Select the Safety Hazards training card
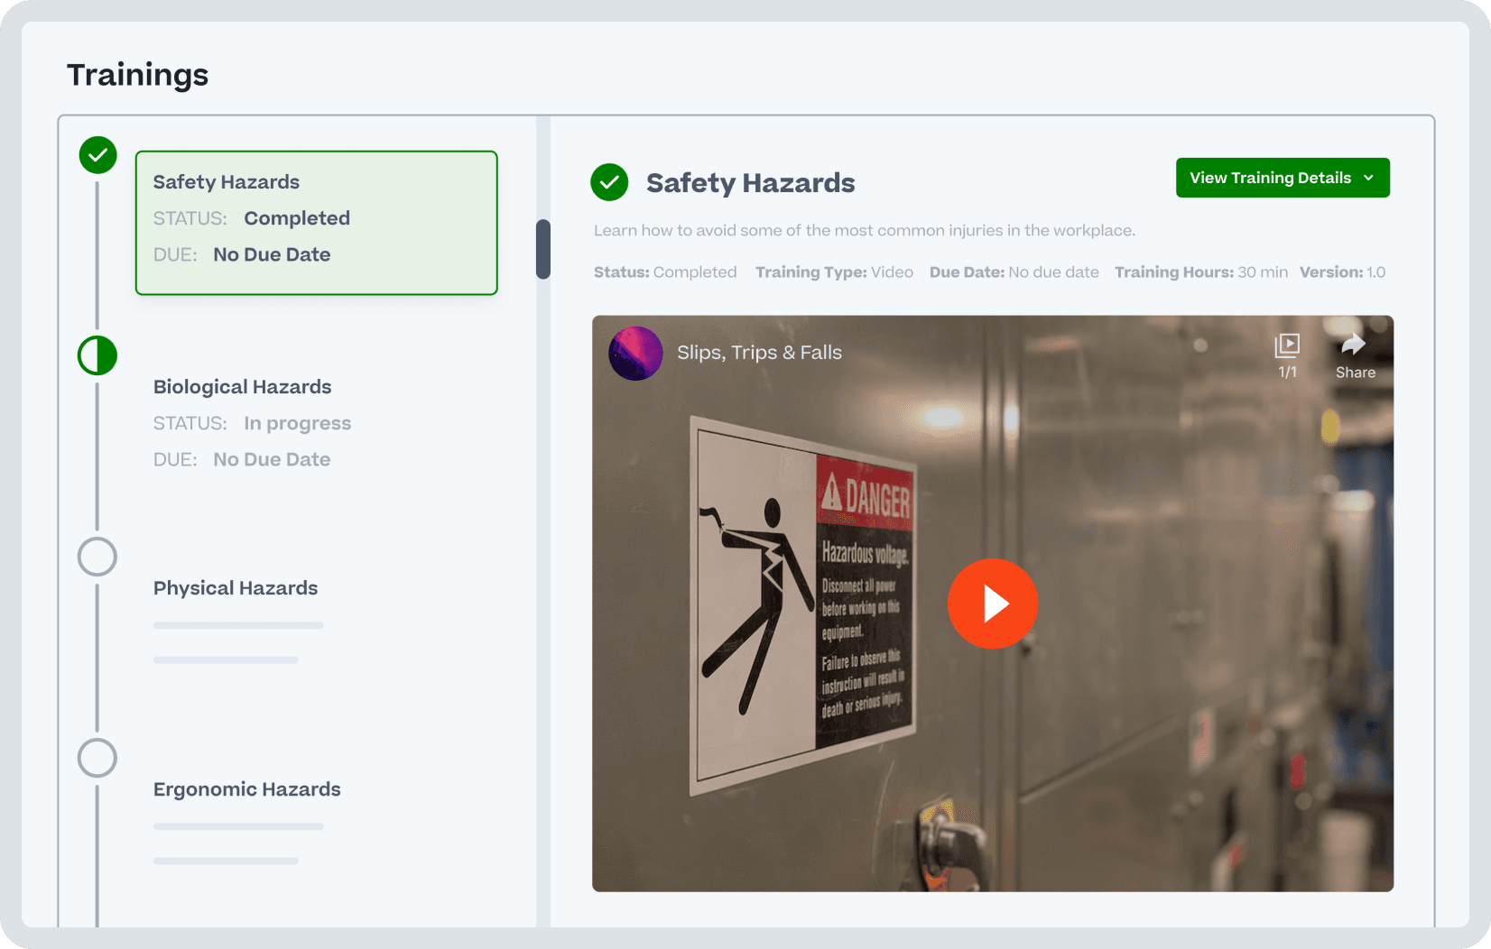 tap(316, 223)
